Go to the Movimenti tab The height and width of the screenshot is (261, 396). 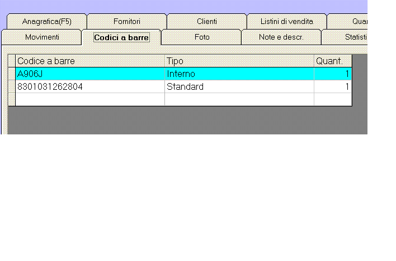coord(42,37)
